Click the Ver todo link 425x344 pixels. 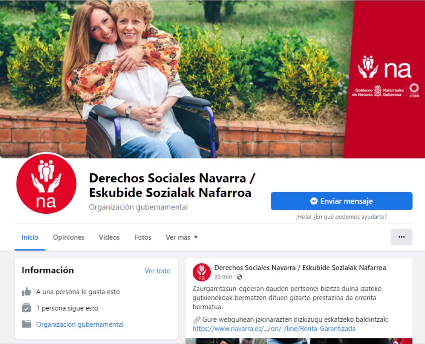pyautogui.click(x=157, y=271)
